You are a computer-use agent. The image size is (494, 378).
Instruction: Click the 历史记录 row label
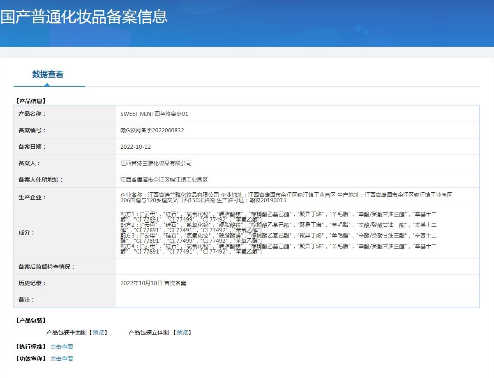coord(32,283)
